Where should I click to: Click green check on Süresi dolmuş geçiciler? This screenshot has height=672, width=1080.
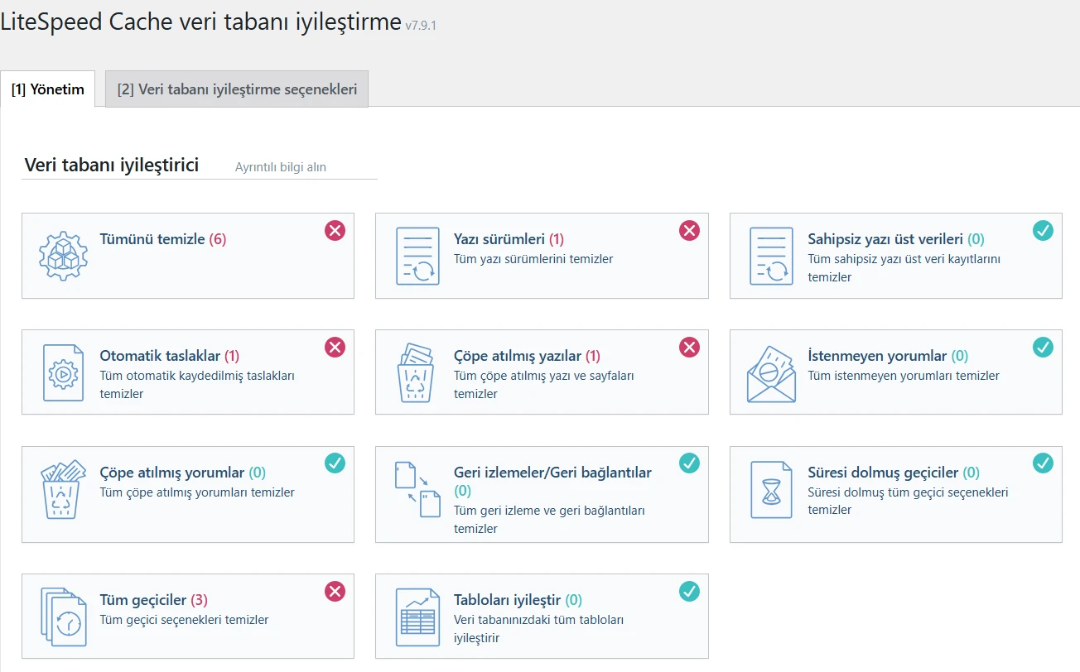pyautogui.click(x=1044, y=463)
